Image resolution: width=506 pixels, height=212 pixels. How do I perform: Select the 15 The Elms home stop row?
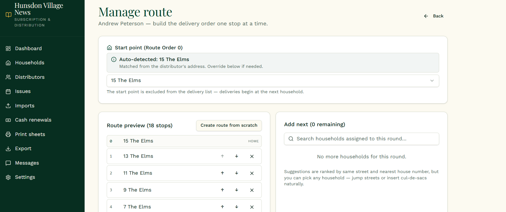point(184,141)
